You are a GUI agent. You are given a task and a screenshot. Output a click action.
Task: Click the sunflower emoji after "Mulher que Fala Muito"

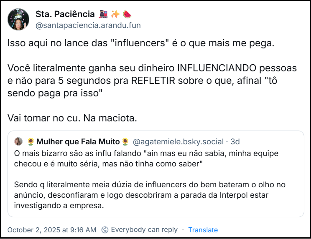tap(125, 142)
